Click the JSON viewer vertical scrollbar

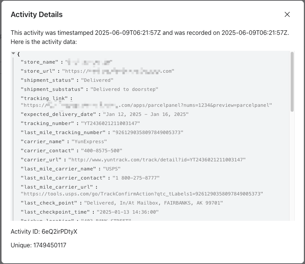click(x=292, y=82)
